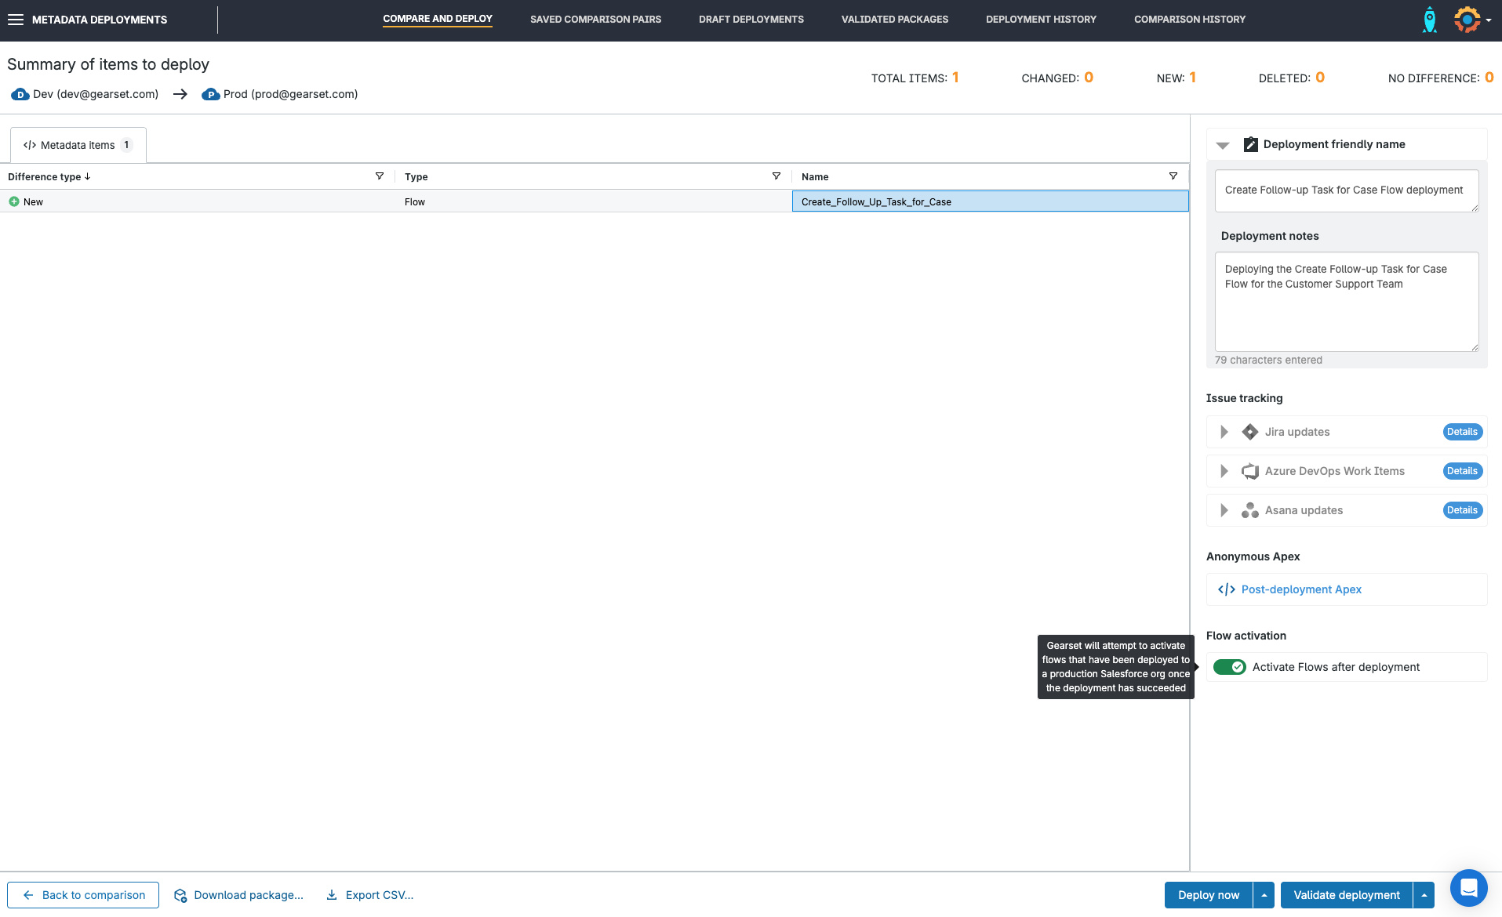
Task: Toggle Activate Flows after deployment switch
Action: (1229, 667)
